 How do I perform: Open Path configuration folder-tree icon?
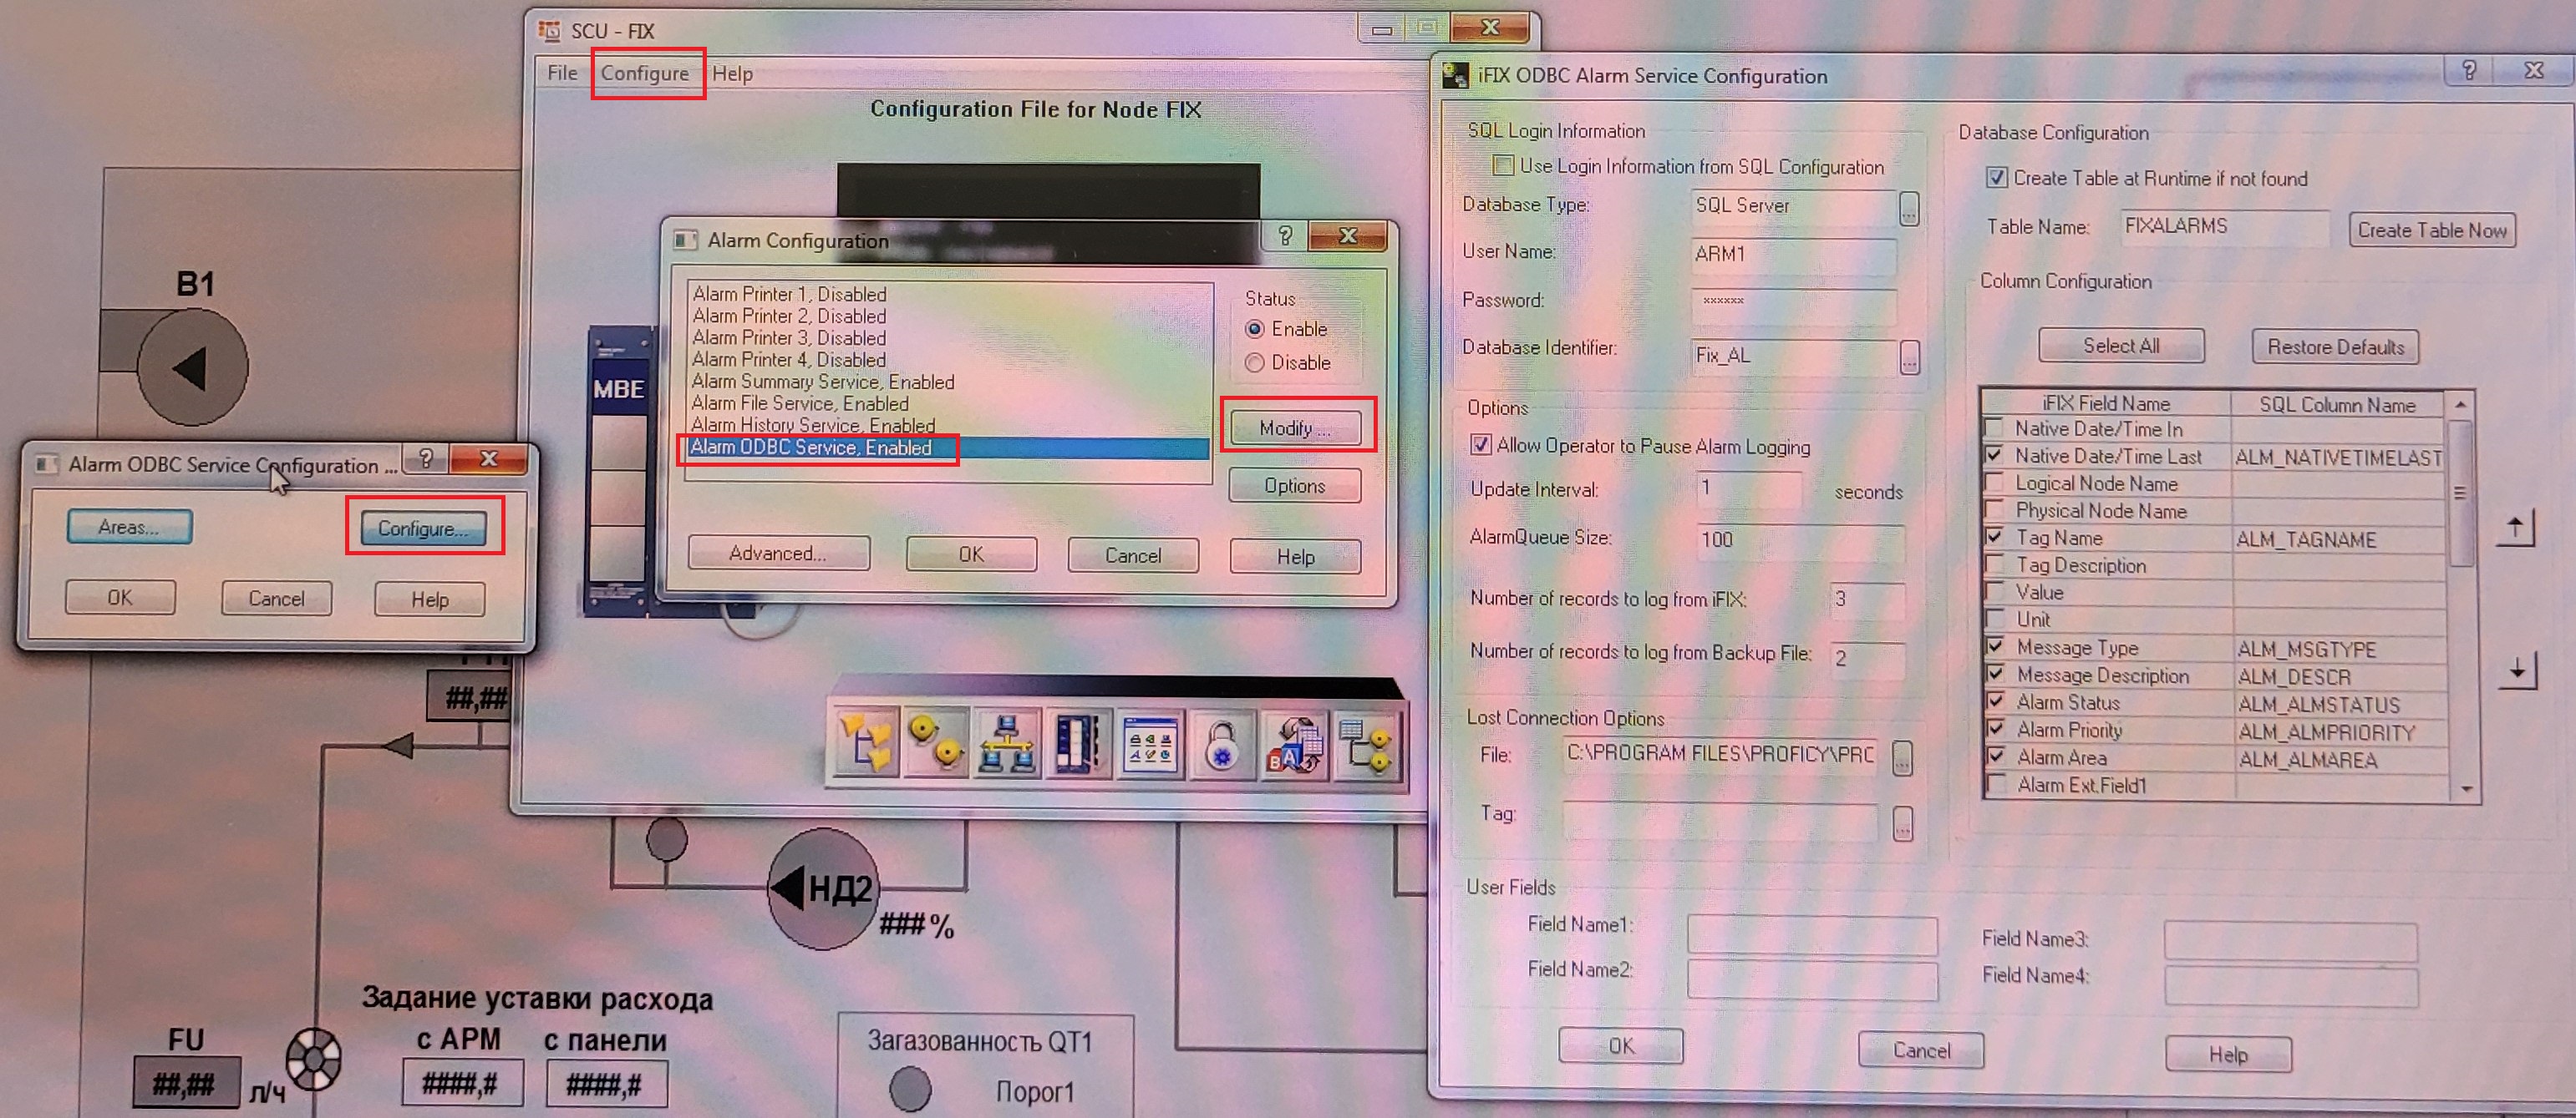[x=866, y=743]
